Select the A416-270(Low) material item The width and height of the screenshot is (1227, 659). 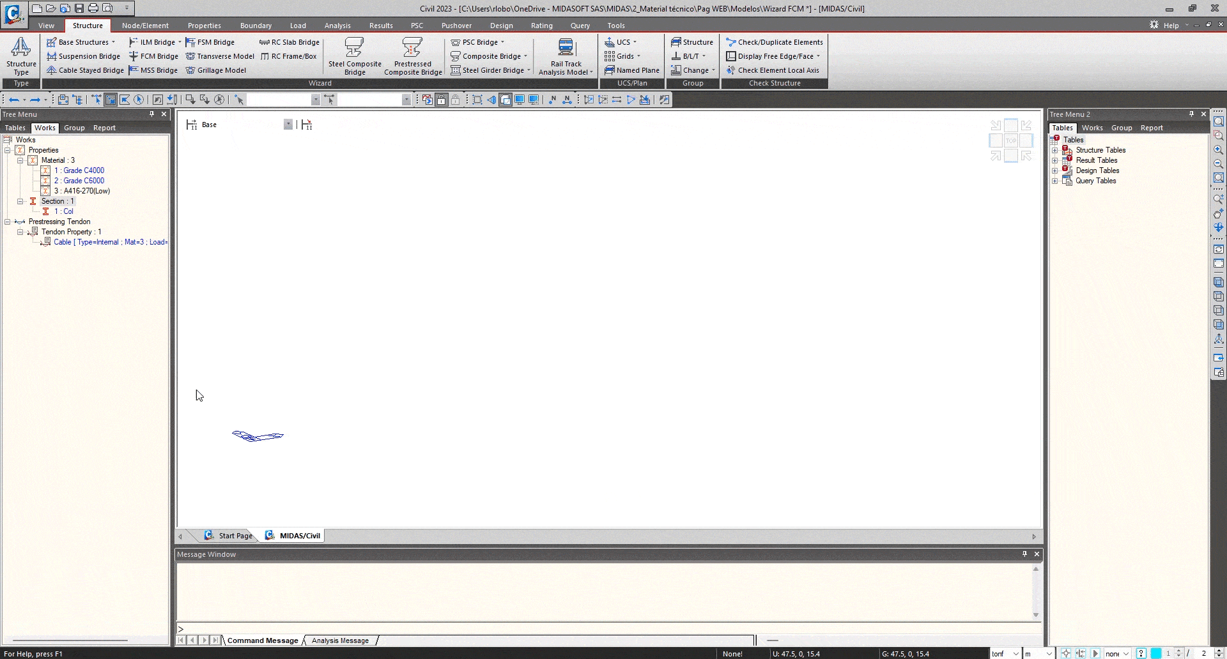pos(82,191)
